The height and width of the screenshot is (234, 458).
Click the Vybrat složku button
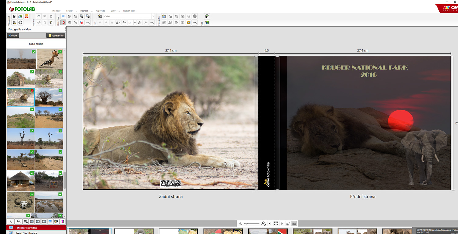56,36
